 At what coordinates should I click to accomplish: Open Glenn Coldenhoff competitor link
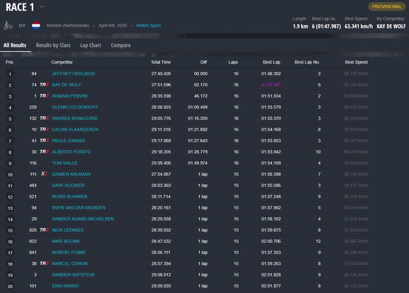coord(75,107)
